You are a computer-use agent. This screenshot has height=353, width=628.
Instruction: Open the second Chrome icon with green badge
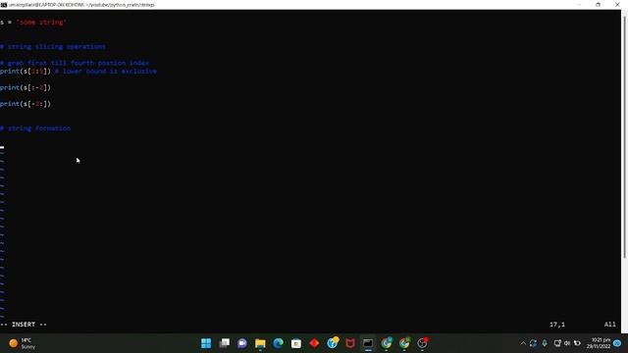404,343
